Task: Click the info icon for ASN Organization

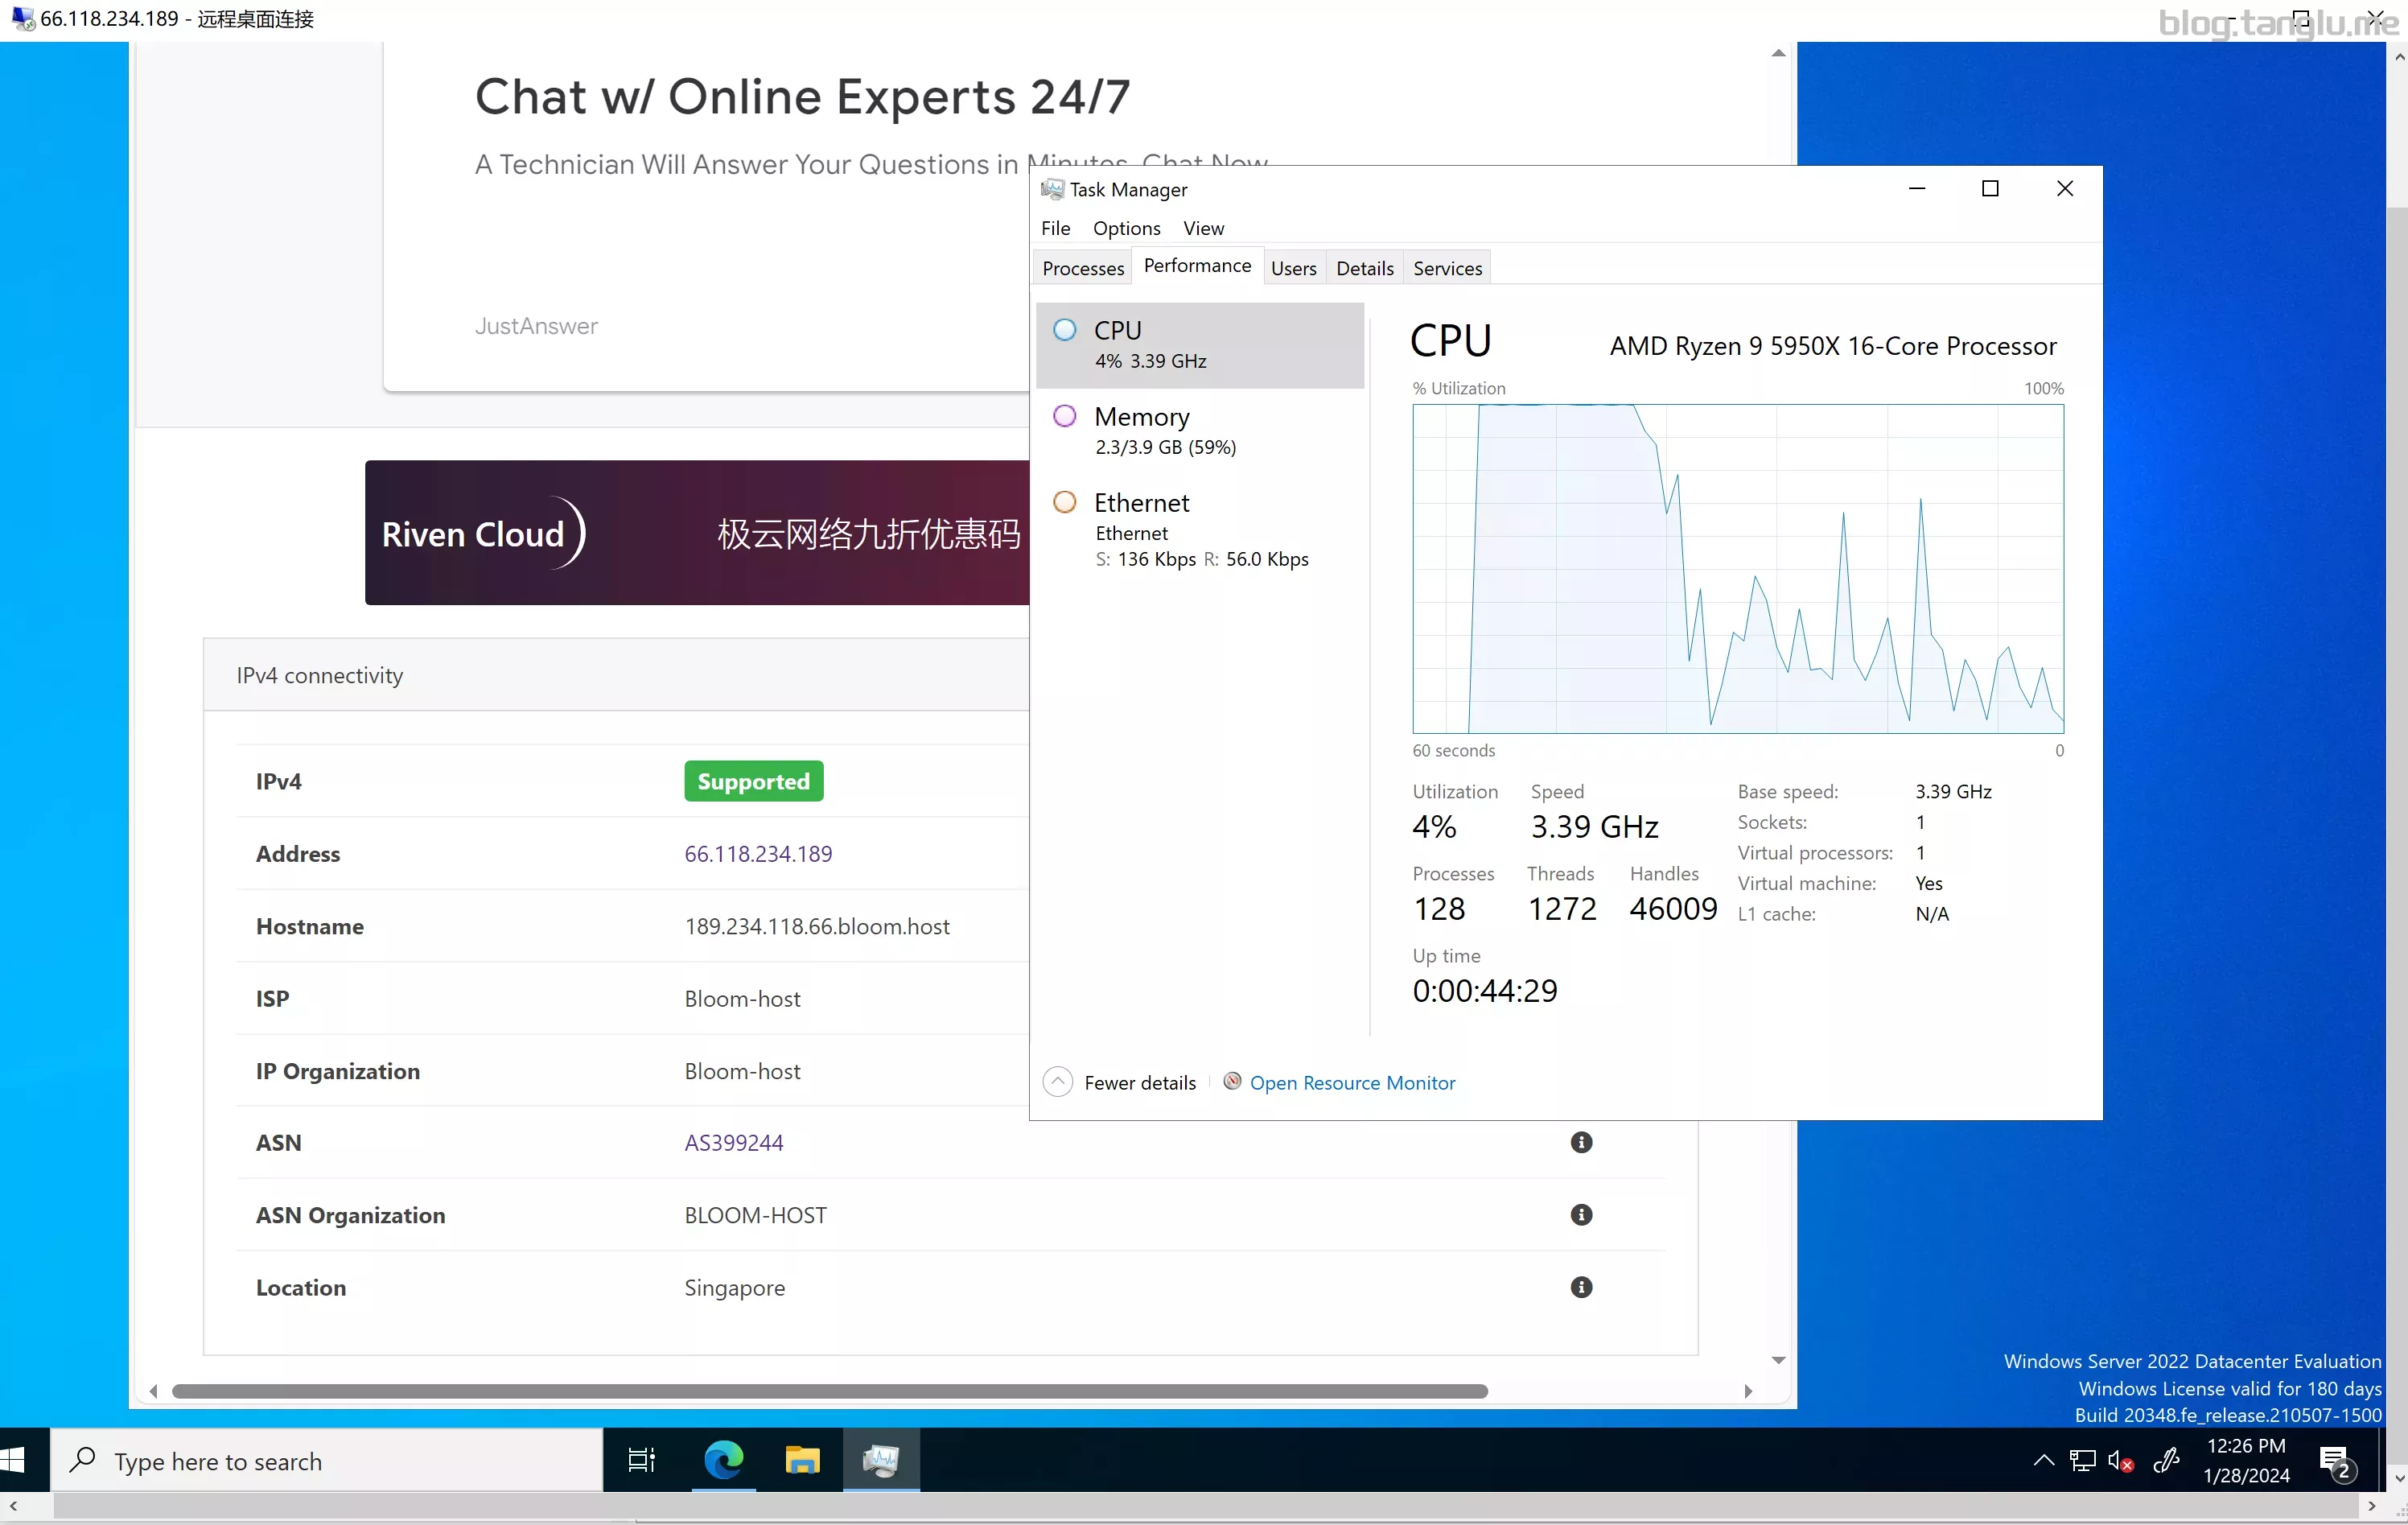Action: pyautogui.click(x=1581, y=1214)
